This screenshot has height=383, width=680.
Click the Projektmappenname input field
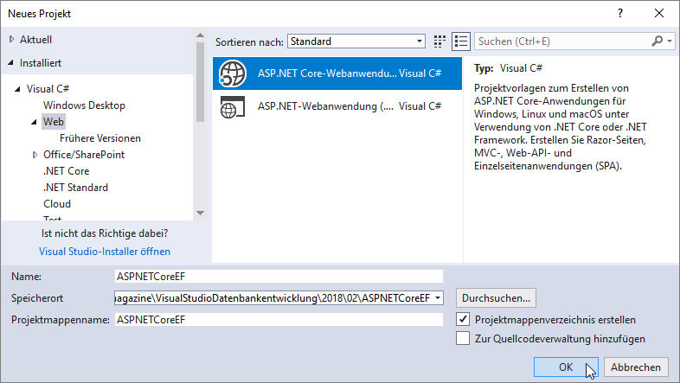tap(278, 320)
